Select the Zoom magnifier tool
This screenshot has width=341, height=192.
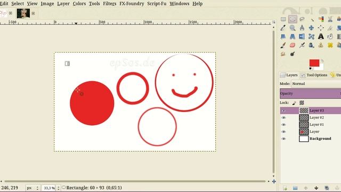pyautogui.click(x=293, y=28)
